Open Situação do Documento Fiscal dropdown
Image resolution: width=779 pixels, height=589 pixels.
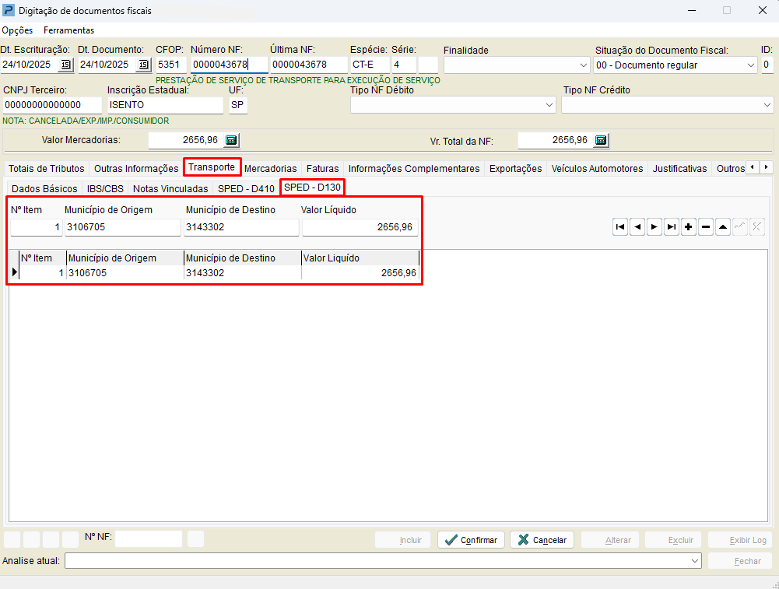(750, 65)
